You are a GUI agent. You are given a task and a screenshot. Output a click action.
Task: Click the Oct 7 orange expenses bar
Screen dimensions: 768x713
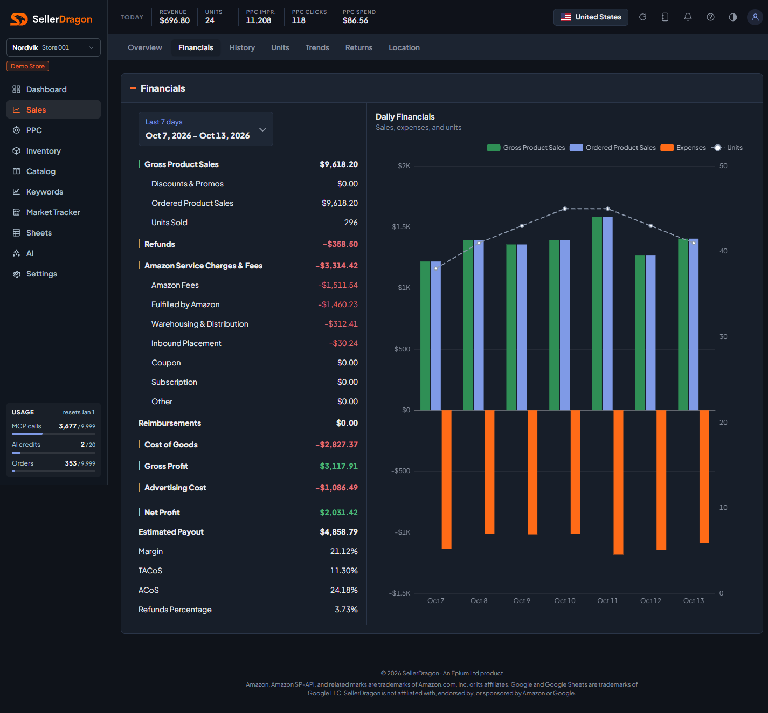tap(446, 480)
